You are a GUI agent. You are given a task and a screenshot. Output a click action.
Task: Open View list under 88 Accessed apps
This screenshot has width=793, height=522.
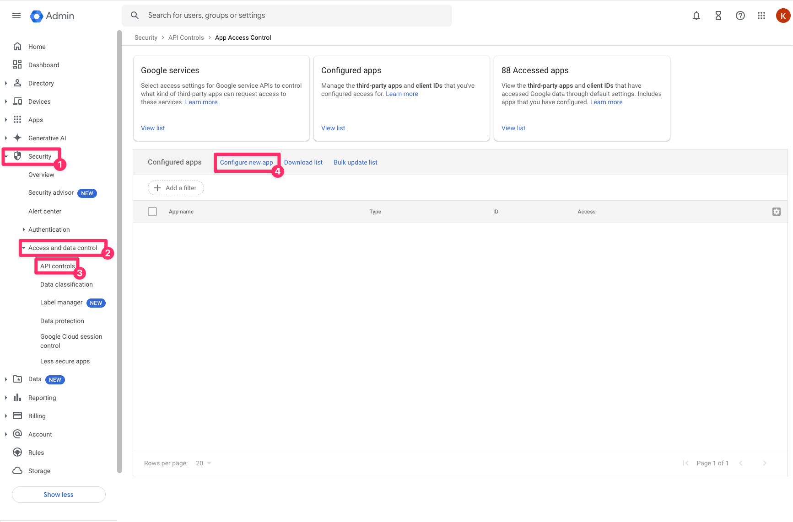(513, 128)
